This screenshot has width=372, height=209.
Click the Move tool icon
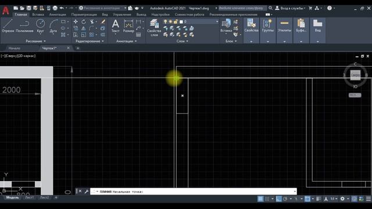click(76, 22)
